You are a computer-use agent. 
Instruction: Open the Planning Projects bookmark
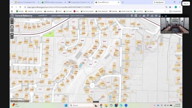(87, 11)
